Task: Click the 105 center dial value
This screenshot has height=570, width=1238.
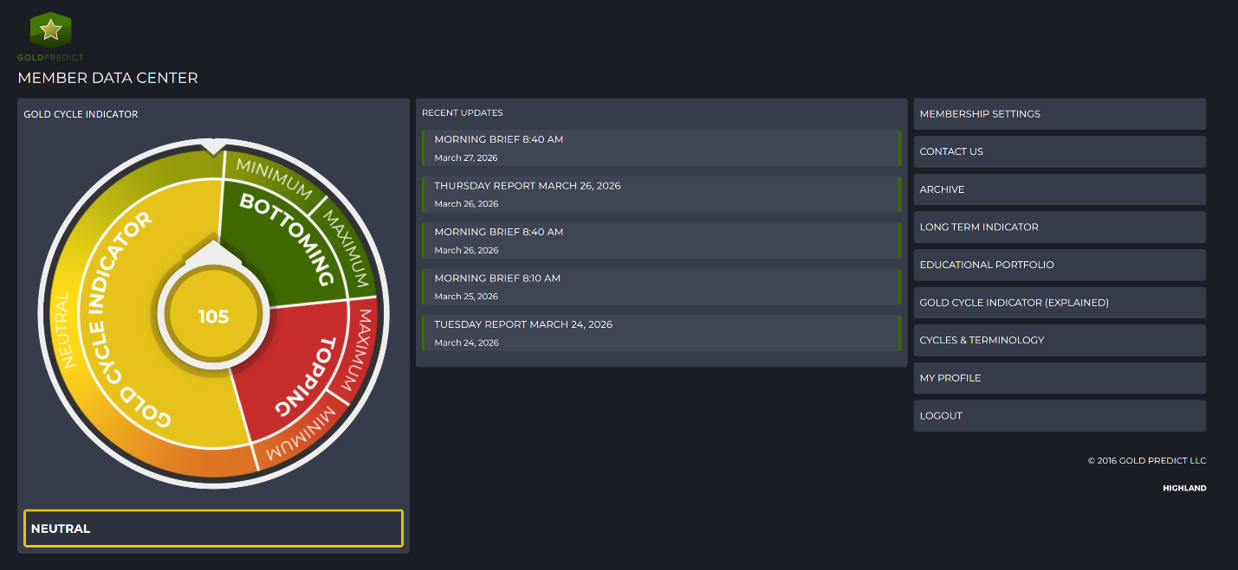Action: (213, 317)
